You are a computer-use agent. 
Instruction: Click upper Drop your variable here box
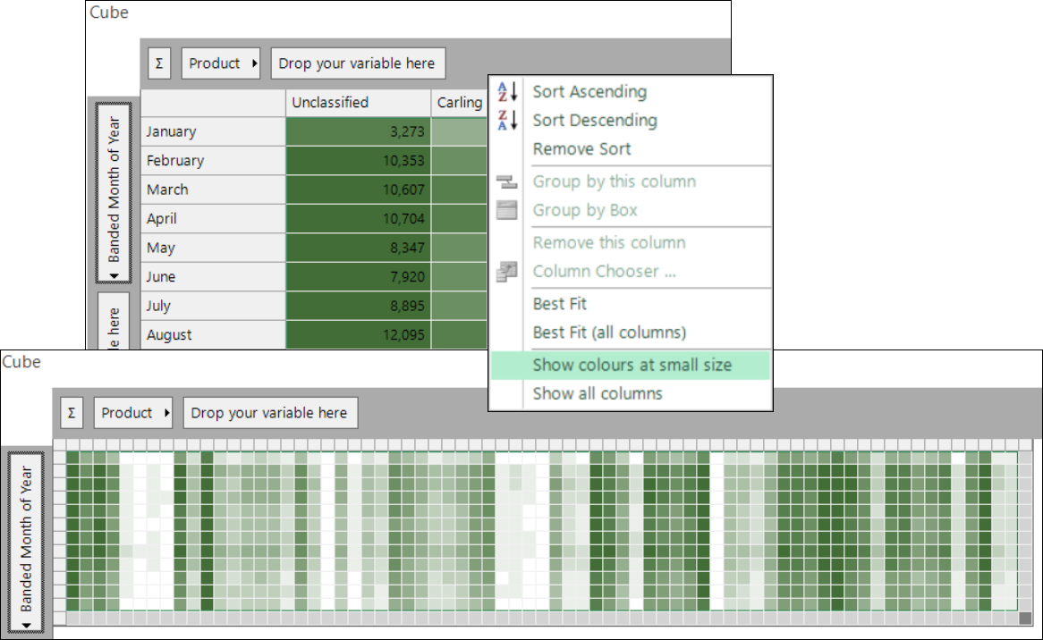[358, 63]
